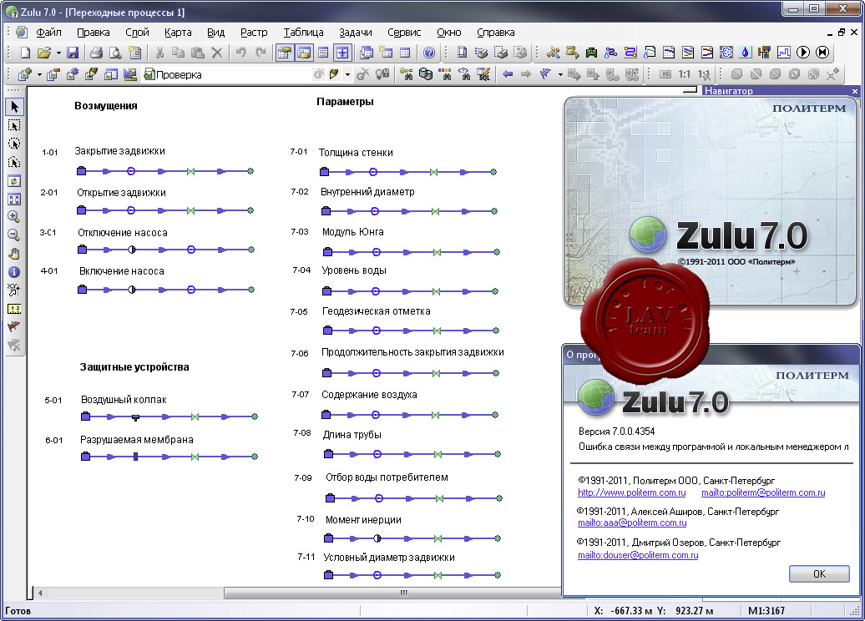Open print preview magnifier icon
The image size is (865, 621).
[114, 53]
